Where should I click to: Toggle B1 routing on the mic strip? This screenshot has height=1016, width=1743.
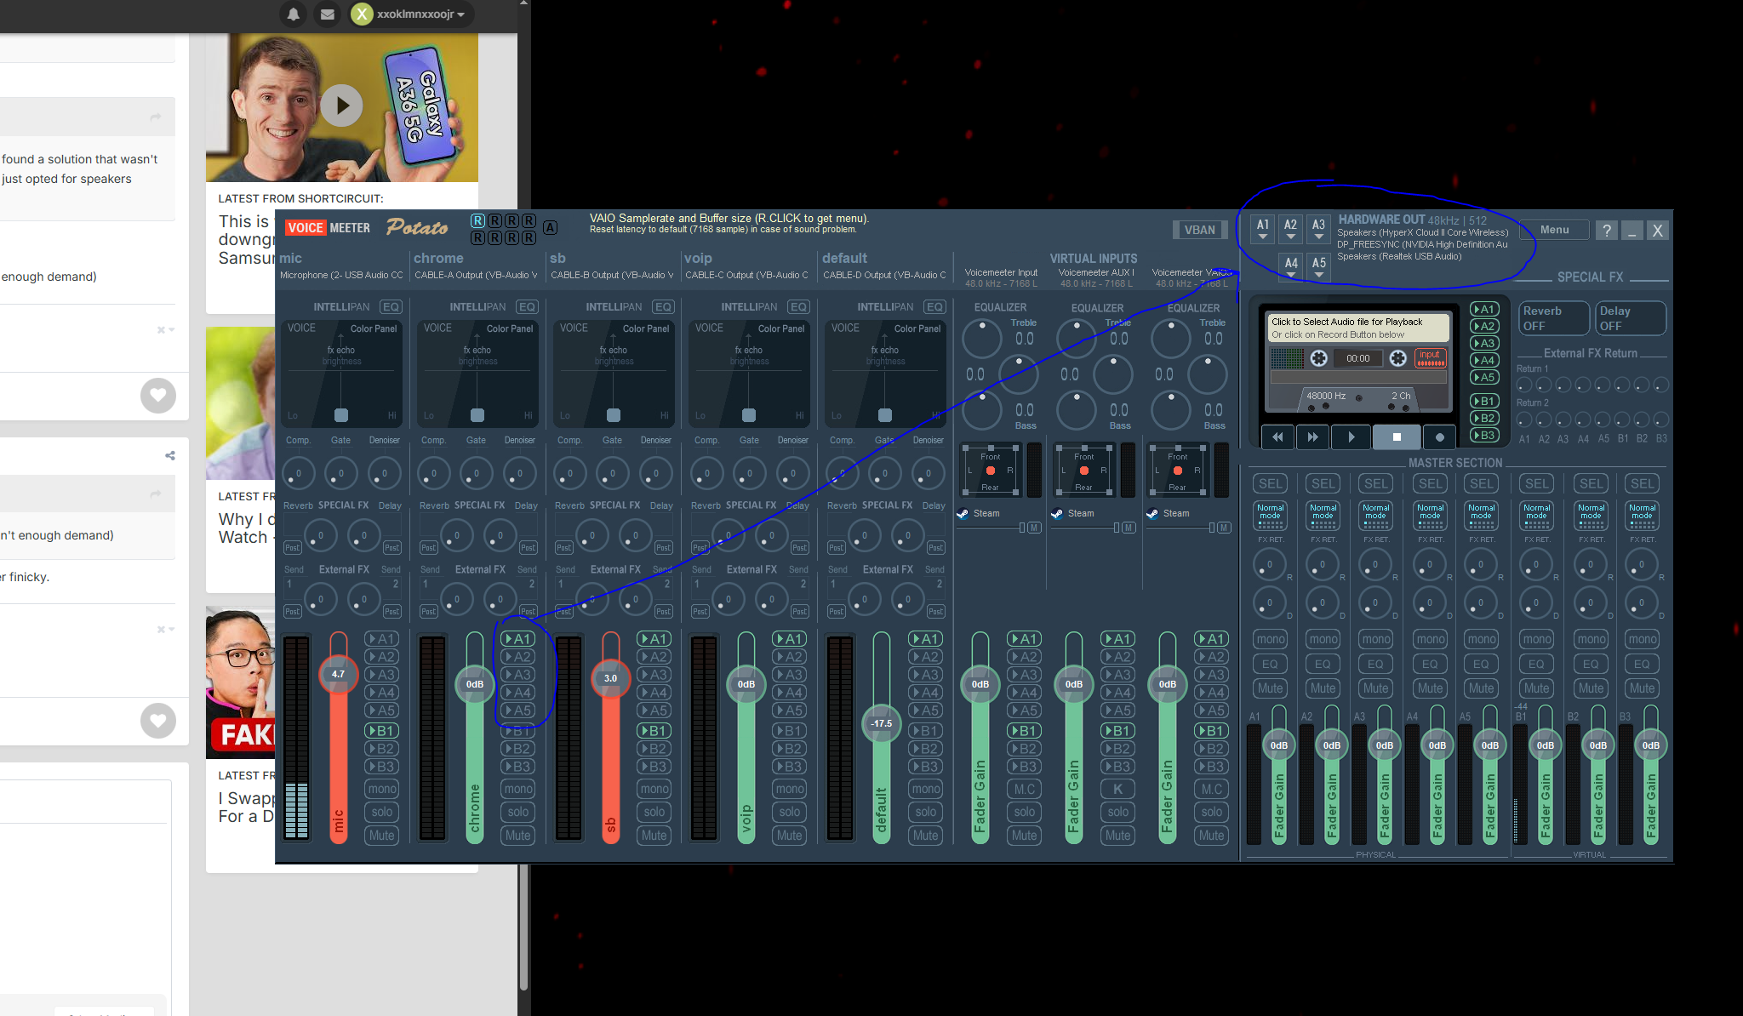tap(382, 731)
